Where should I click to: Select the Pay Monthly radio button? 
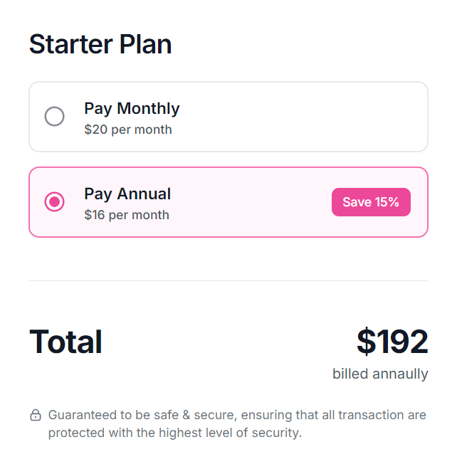point(54,116)
